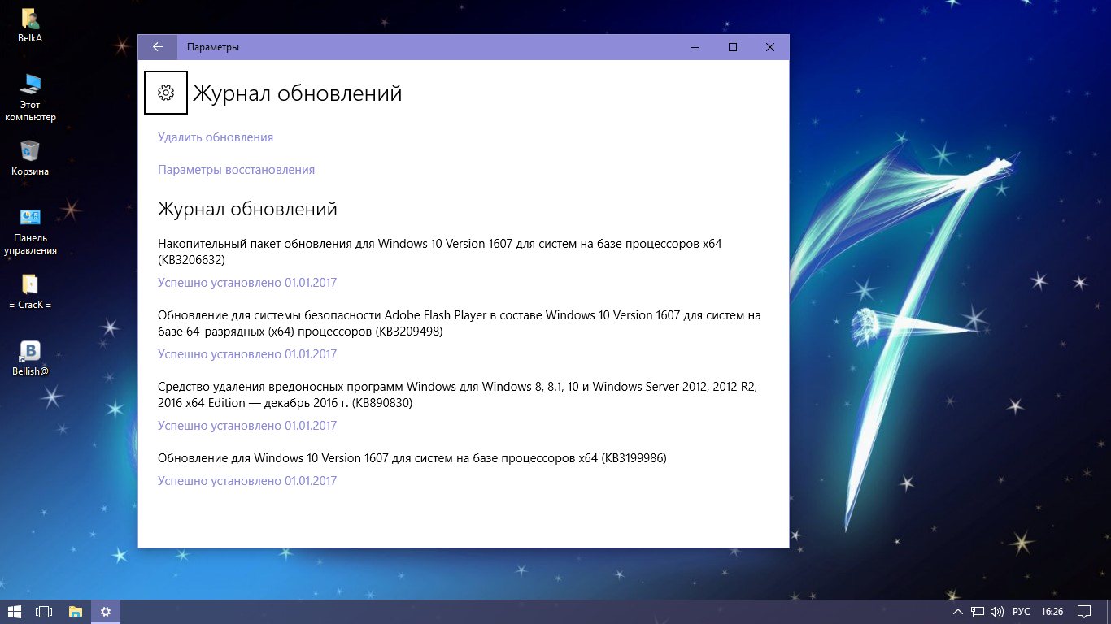Select the KB3199986 update entry
The width and height of the screenshot is (1111, 624).
pos(412,458)
